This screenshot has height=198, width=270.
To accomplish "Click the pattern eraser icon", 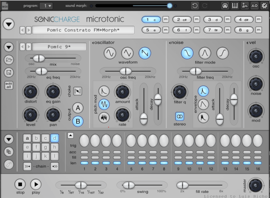I will (x=9, y=165).
